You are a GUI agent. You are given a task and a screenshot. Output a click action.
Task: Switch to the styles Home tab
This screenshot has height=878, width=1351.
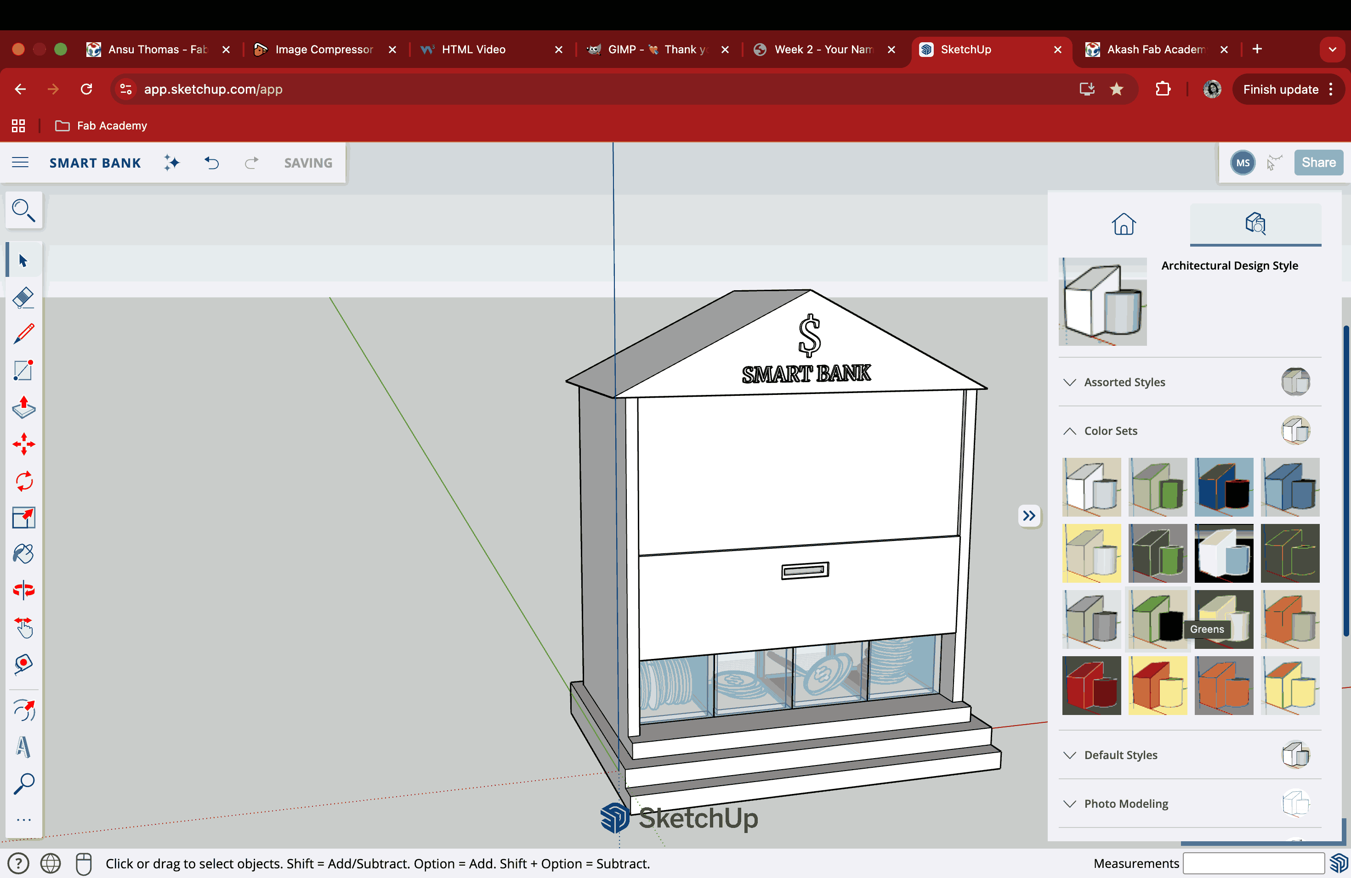click(1124, 224)
